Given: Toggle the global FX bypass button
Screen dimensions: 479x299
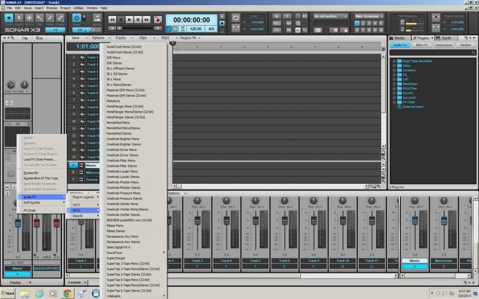Looking at the screenshot, I should 277,30.
